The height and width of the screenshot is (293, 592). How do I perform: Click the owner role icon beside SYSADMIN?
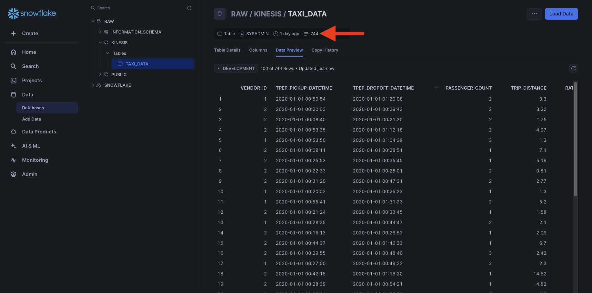pyautogui.click(x=242, y=34)
